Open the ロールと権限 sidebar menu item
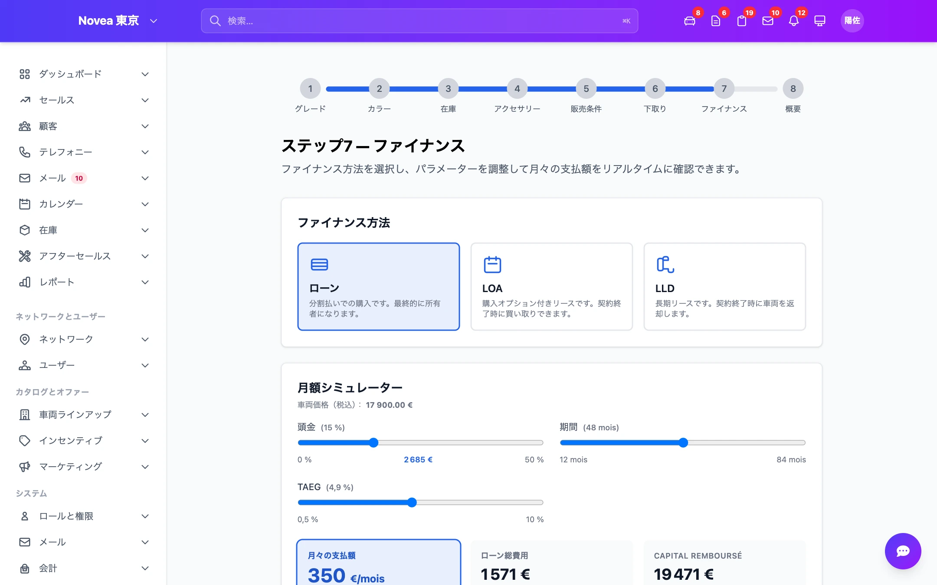The image size is (937, 585). (84, 516)
